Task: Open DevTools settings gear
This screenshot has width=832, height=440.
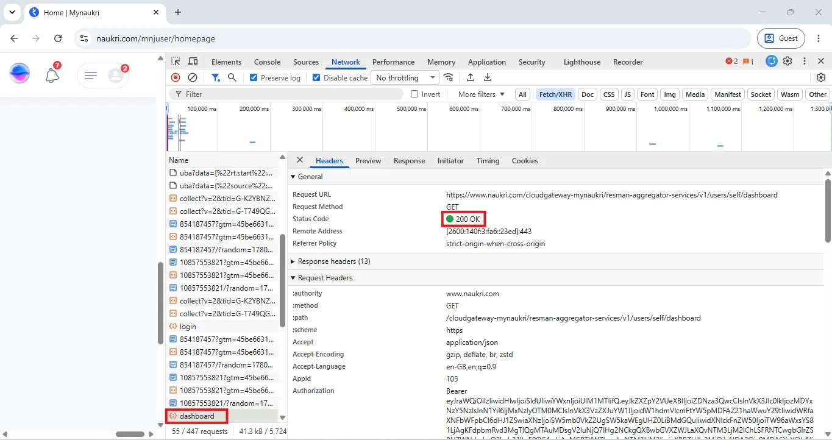Action: pos(788,62)
